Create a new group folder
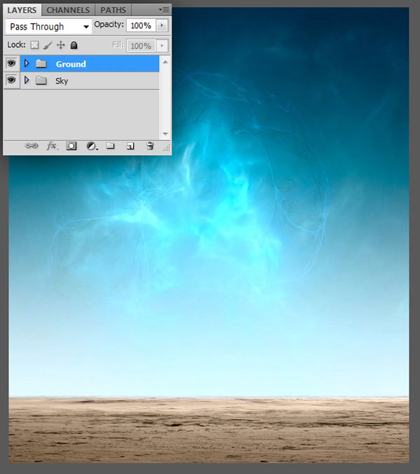 (x=111, y=147)
